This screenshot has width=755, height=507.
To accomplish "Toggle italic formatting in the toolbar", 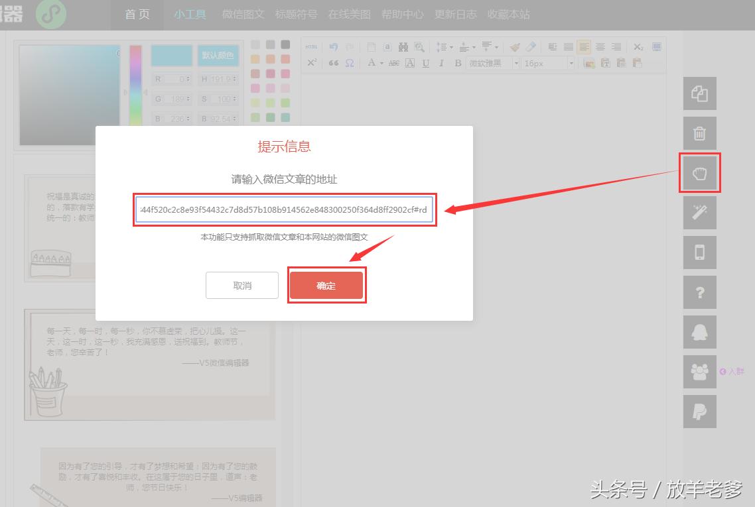I will point(441,63).
